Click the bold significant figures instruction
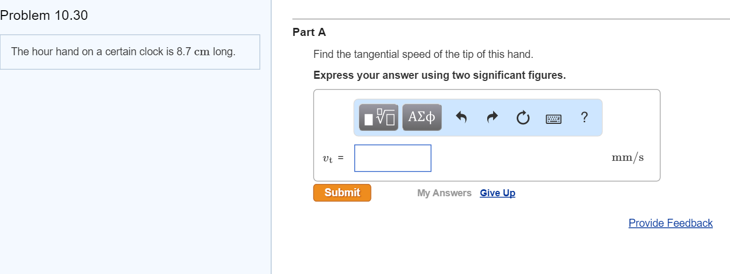This screenshot has width=730, height=274. [439, 75]
